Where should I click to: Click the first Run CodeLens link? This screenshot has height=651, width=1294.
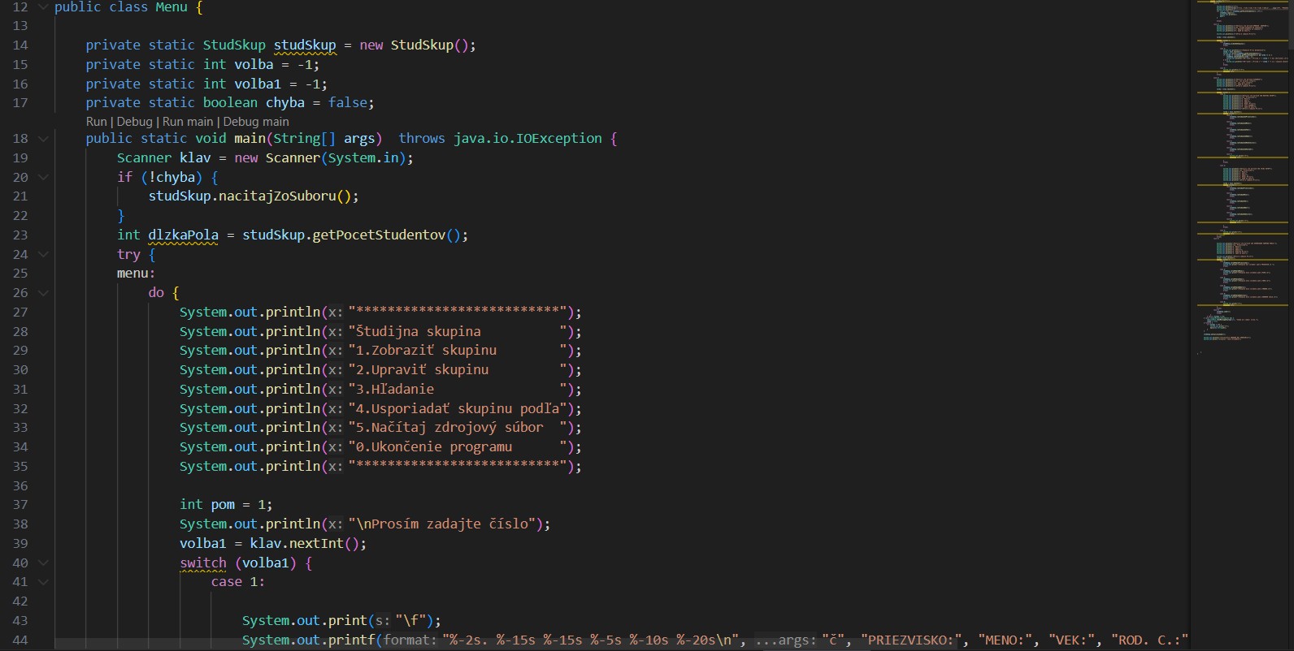(96, 122)
